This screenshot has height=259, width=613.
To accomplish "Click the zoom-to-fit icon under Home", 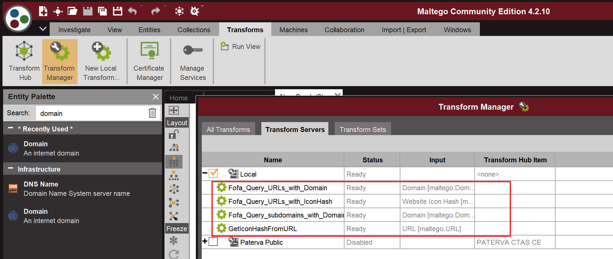I will pos(174,110).
